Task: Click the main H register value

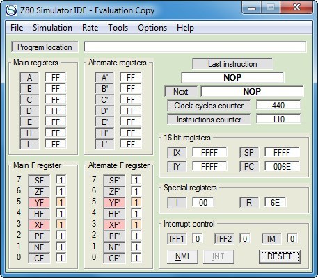Action: 56,133
